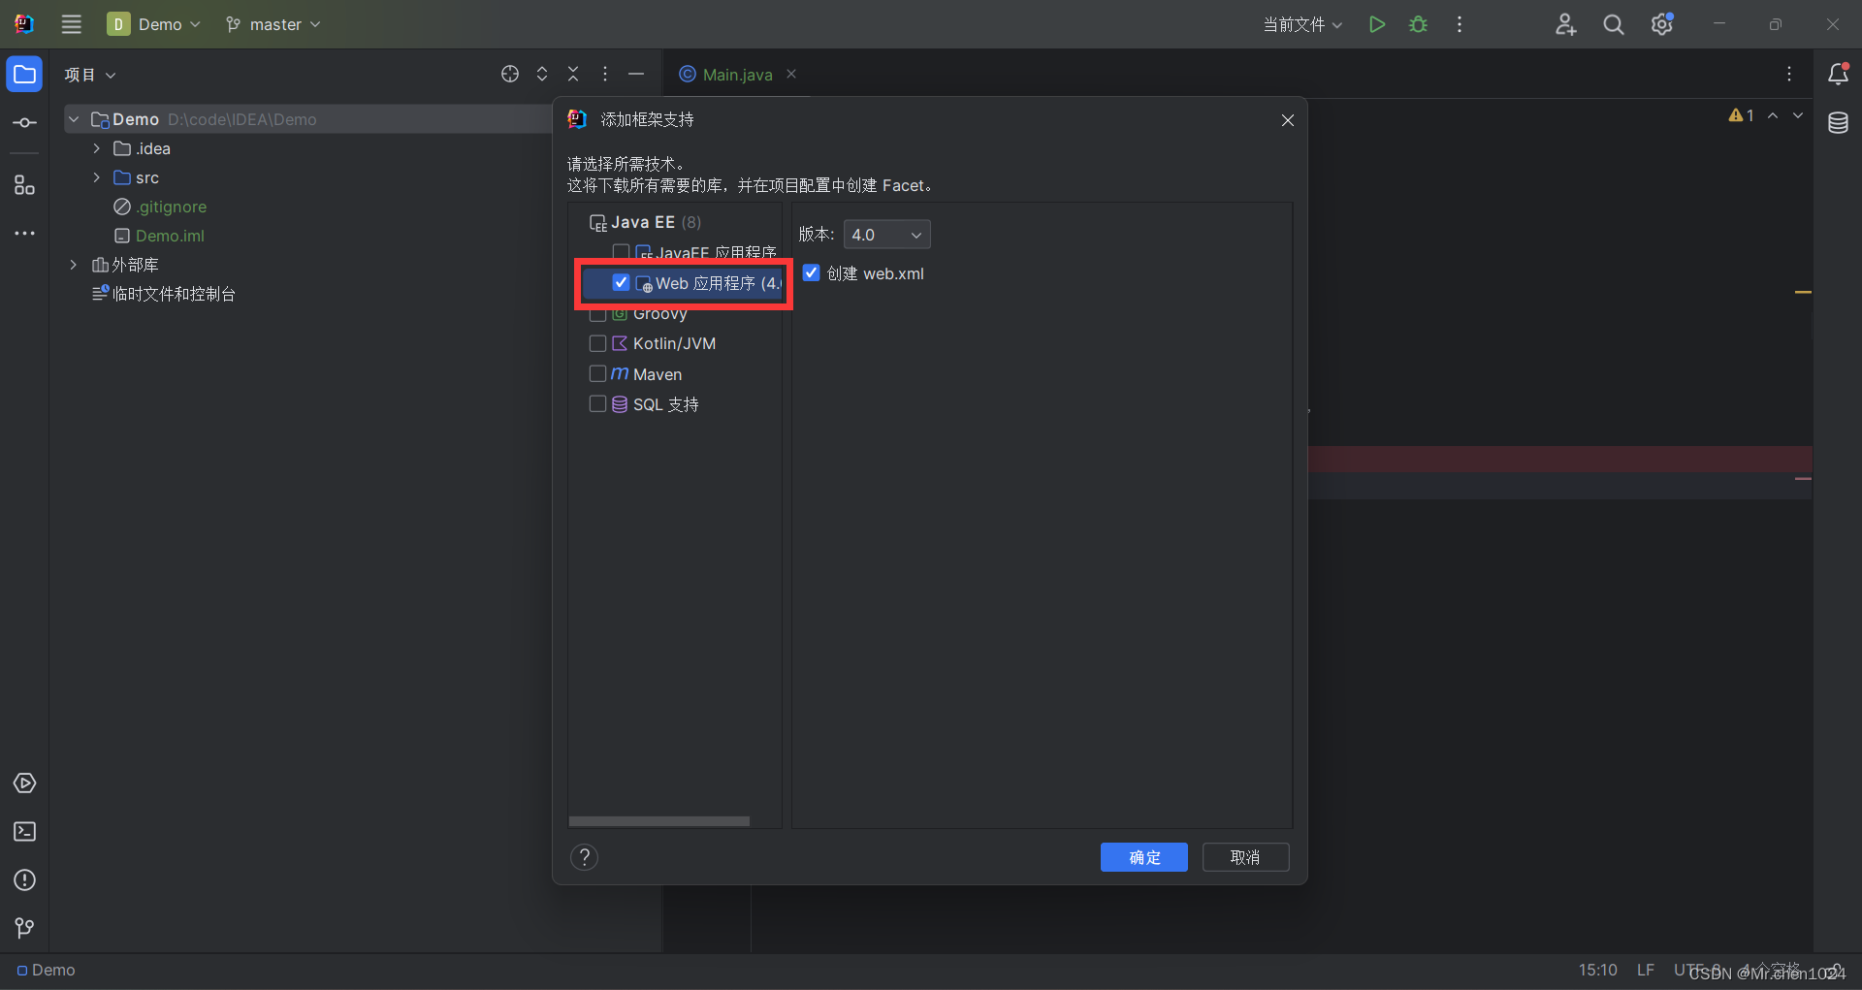Screen dimensions: 1862x990
Task: Open the Structure tool window
Action: pyautogui.click(x=24, y=185)
